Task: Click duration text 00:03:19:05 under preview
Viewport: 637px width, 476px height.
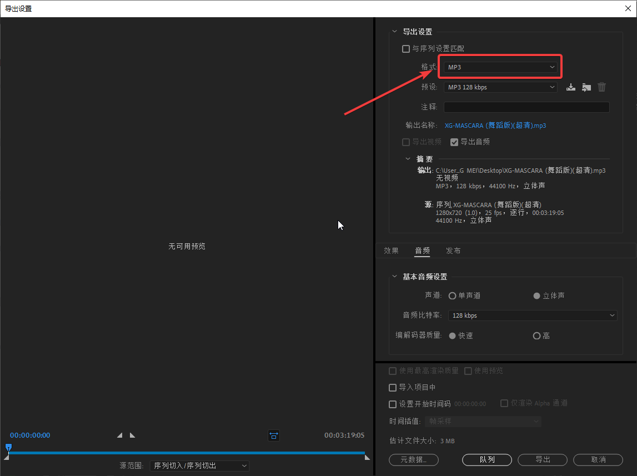Action: pos(344,435)
